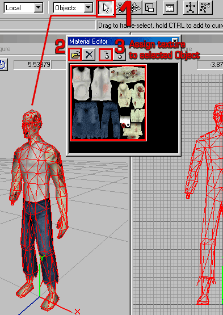
Task: Assign texture to selected object
Action: (106, 54)
